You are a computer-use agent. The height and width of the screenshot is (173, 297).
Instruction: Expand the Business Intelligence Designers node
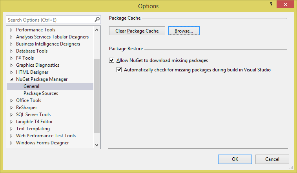(x=11, y=44)
